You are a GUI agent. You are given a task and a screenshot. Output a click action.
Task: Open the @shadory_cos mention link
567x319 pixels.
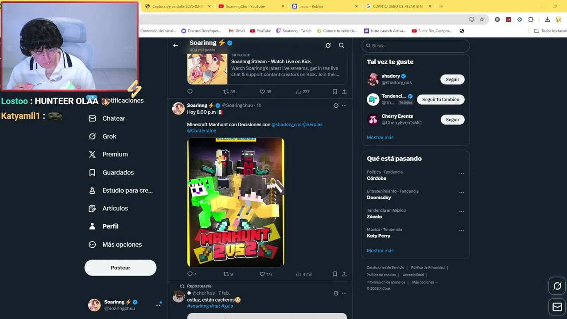(286, 124)
